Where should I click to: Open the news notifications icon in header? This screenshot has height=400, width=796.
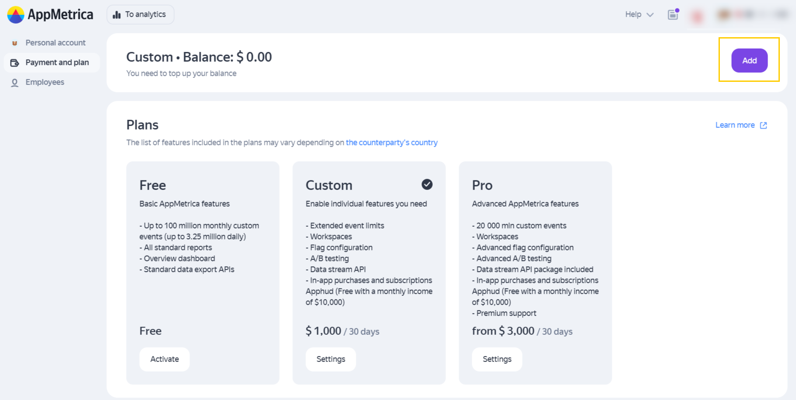click(x=673, y=14)
